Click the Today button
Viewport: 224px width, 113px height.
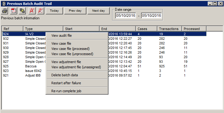point(54,11)
